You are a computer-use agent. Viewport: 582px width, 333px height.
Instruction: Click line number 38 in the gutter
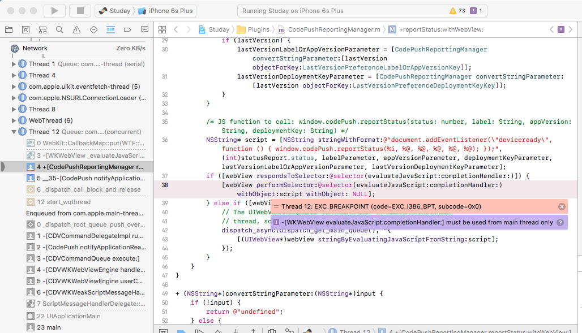[x=165, y=185]
